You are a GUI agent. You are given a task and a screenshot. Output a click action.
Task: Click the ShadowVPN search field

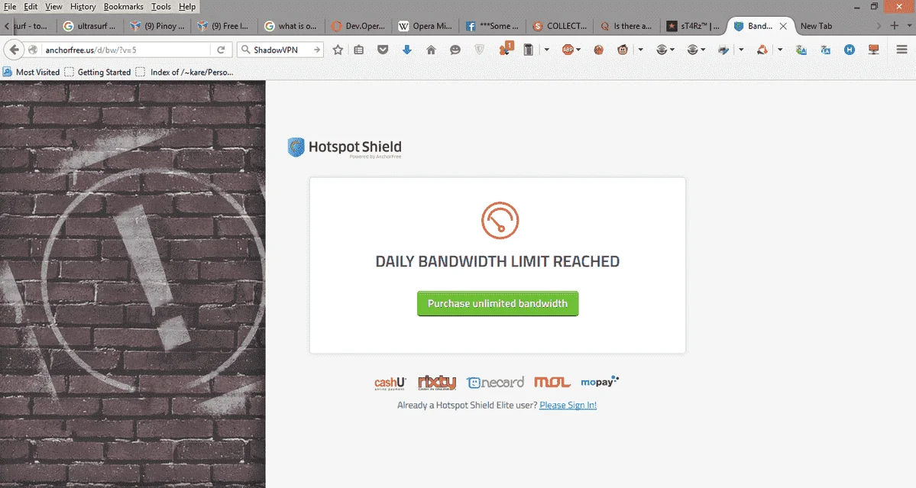[x=281, y=50]
